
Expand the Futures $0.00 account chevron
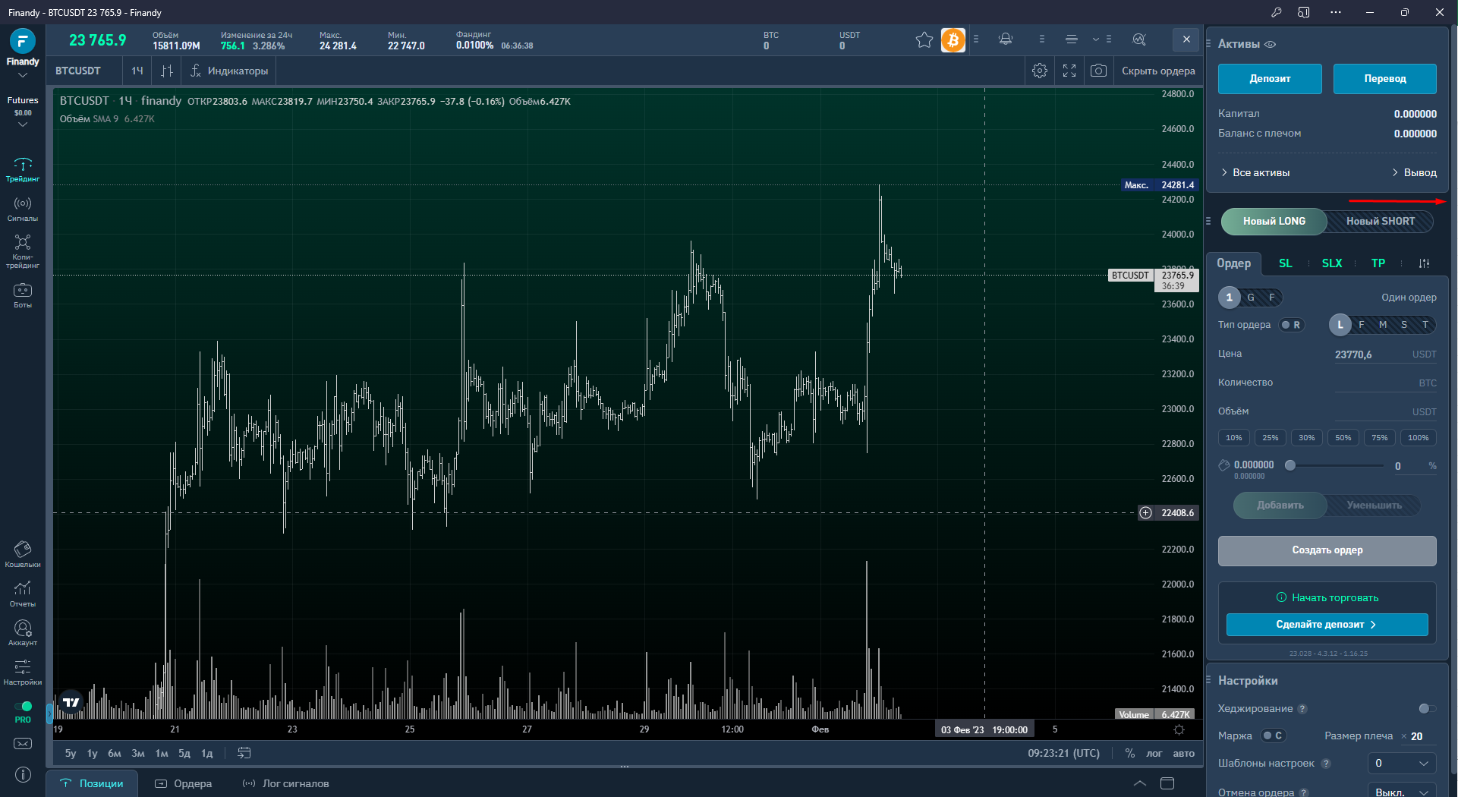point(23,124)
